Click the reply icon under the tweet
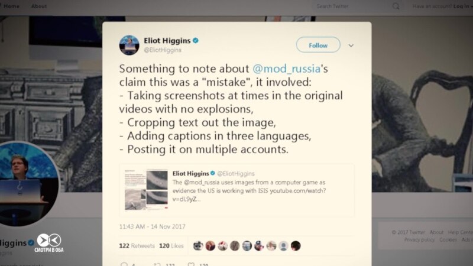The image size is (473, 266). pyautogui.click(x=124, y=264)
